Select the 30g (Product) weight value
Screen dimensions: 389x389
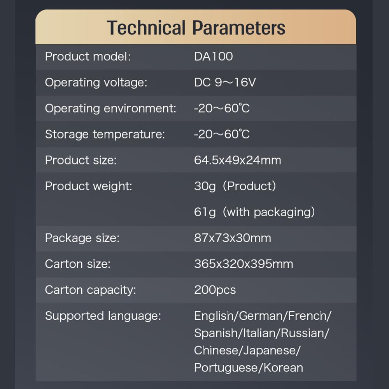235,186
